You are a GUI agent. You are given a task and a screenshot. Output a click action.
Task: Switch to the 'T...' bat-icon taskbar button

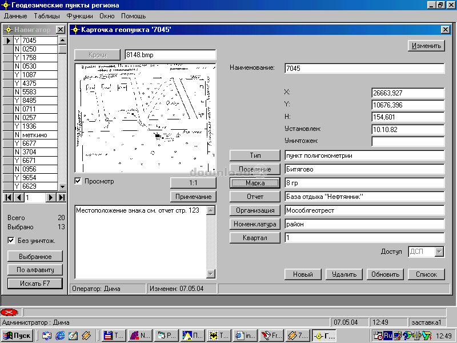[x=219, y=336]
